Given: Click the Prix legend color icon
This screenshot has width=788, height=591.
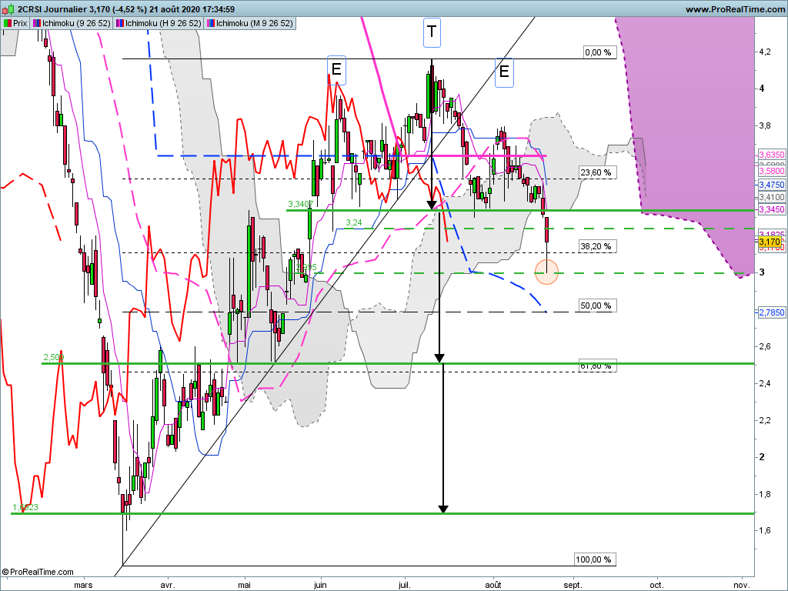Looking at the screenshot, I should click(x=8, y=23).
